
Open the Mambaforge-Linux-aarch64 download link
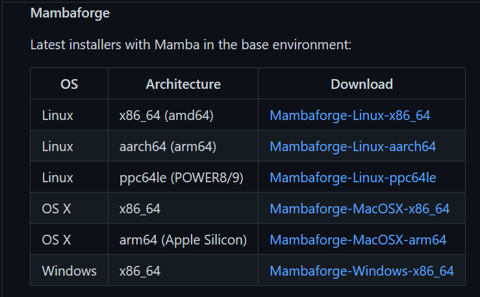click(353, 147)
